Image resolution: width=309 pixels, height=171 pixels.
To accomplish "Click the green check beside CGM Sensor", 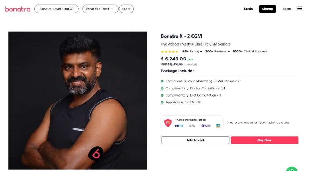I will (x=162, y=81).
